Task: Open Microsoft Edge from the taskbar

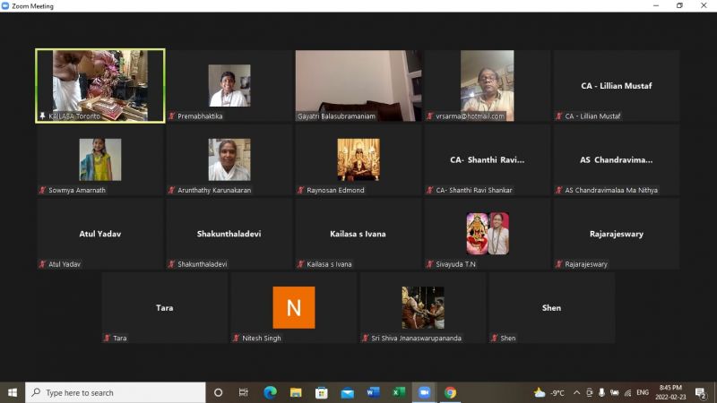Action: click(271, 392)
